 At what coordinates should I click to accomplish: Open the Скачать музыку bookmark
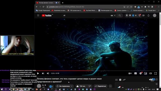point(137,10)
